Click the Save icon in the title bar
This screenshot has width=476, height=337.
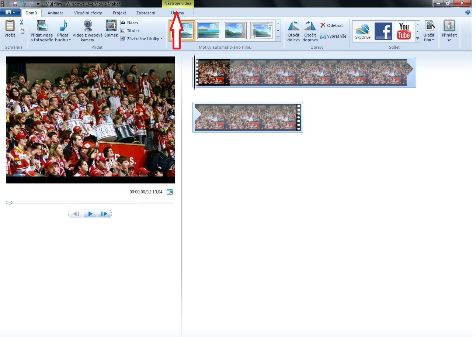15,4
